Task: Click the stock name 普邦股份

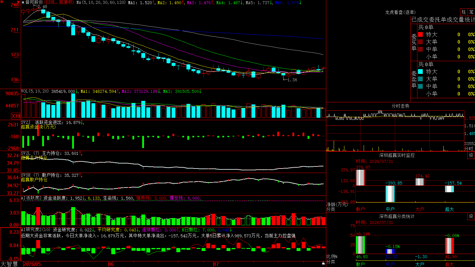Action: click(34, 2)
